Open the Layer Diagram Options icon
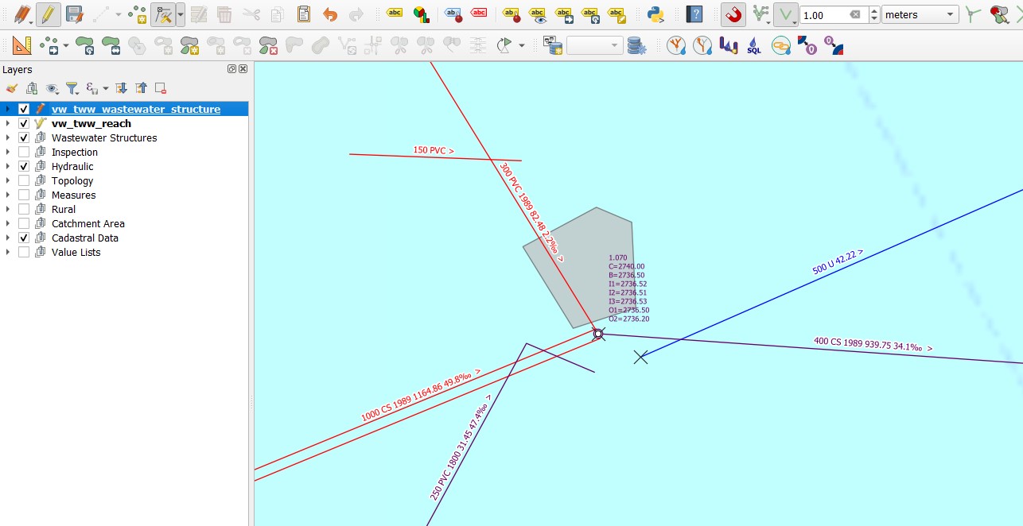This screenshot has height=526, width=1023. (x=420, y=14)
